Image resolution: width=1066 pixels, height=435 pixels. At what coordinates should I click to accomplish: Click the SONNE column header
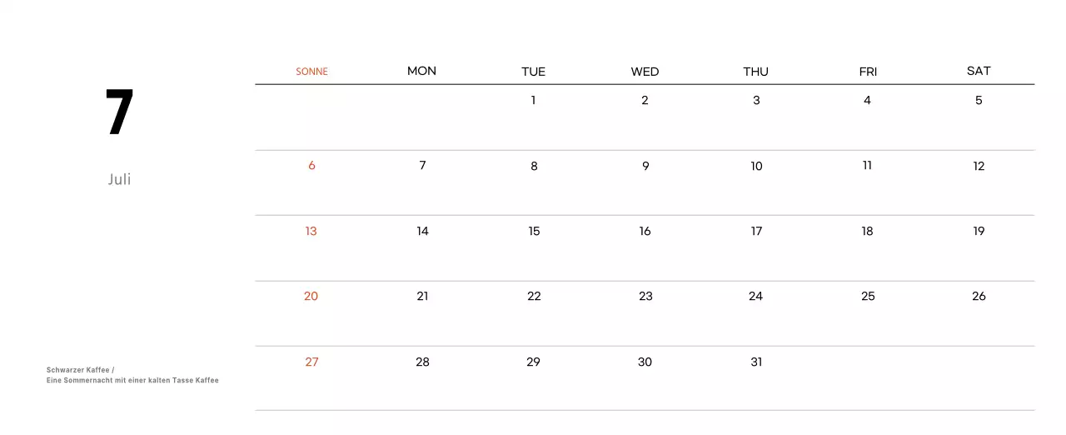coord(311,72)
